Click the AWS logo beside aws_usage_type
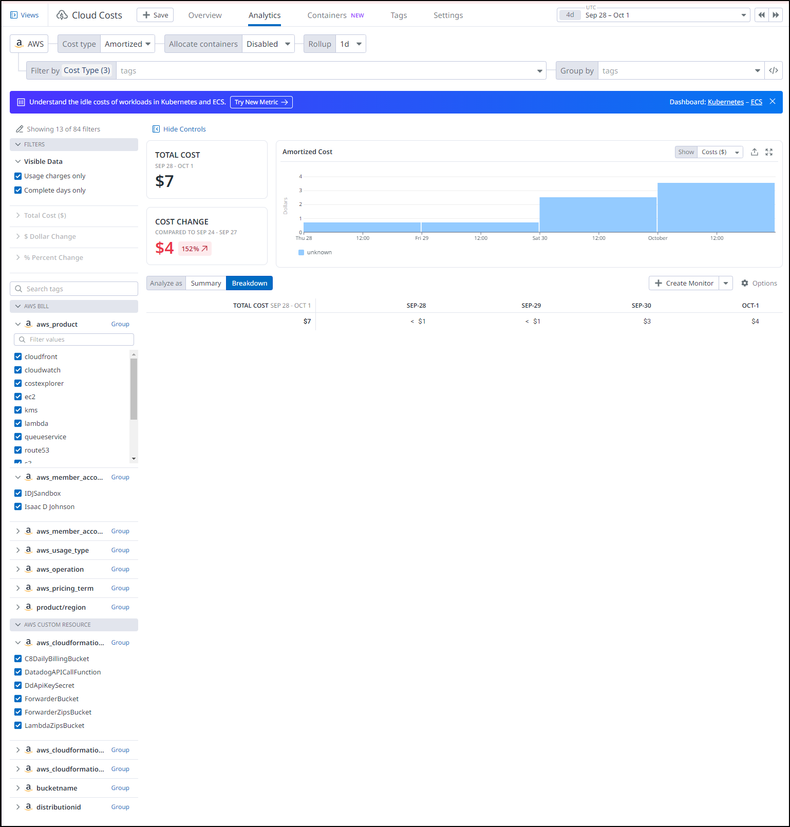Screen dimensions: 790x827 29,550
